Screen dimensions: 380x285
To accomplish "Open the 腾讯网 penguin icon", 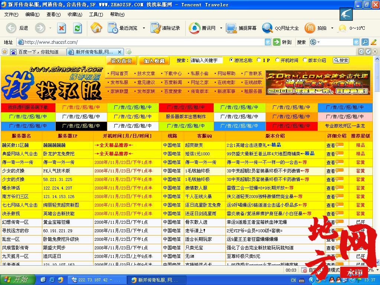I will click(x=194, y=28).
